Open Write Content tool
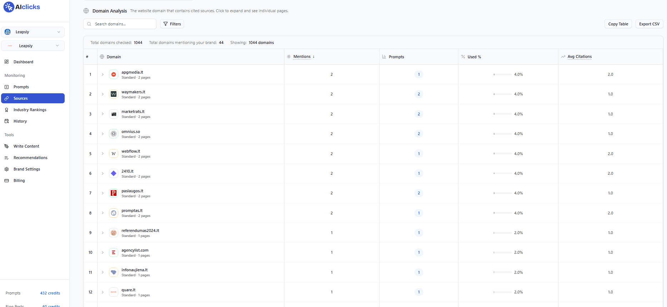This screenshot has width=667, height=307. coord(33,146)
